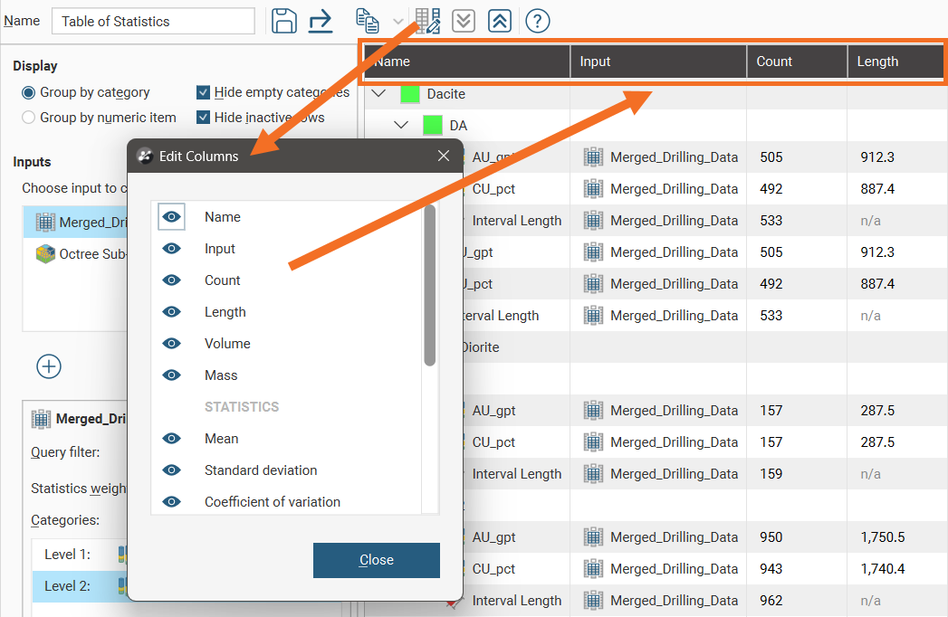Click the Save icon in the toolbar
This screenshot has width=948, height=617.
click(284, 21)
